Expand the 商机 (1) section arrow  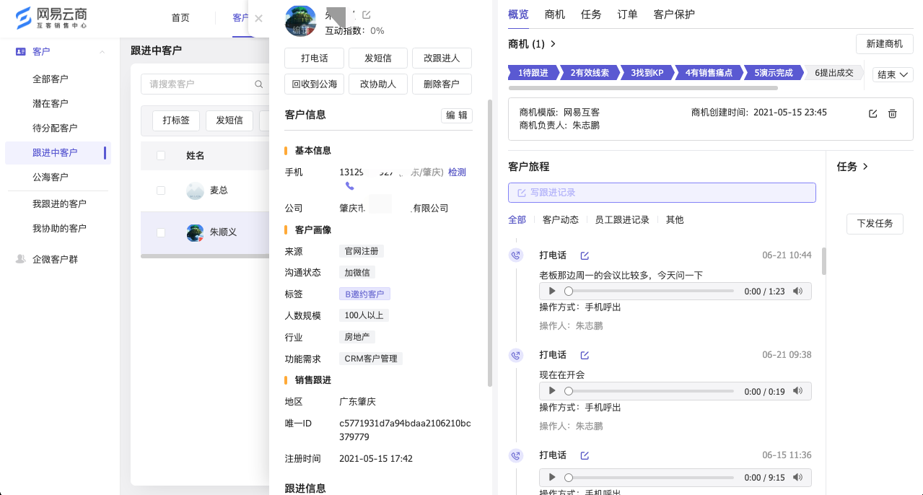tap(554, 44)
